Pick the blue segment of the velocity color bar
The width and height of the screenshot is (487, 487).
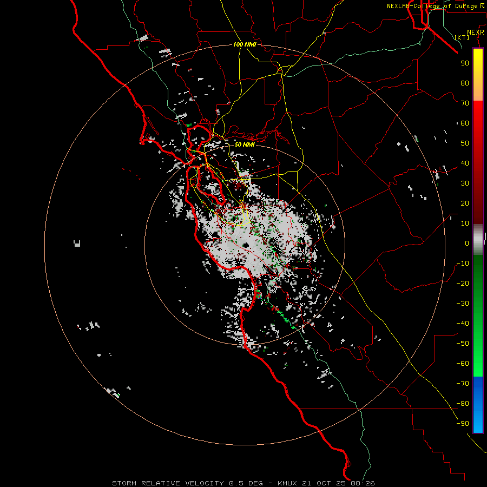pyautogui.click(x=478, y=405)
